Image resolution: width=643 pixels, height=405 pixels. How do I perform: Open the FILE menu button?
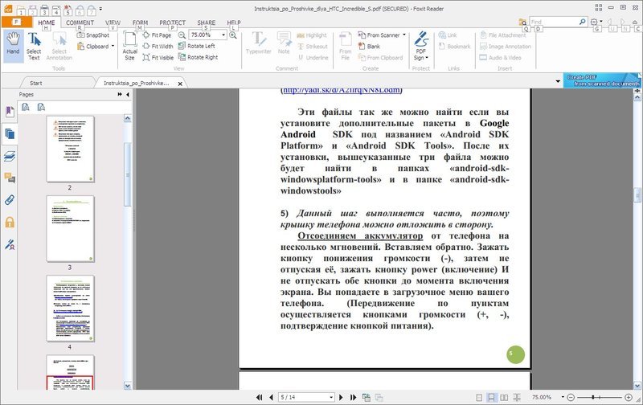coord(17,22)
